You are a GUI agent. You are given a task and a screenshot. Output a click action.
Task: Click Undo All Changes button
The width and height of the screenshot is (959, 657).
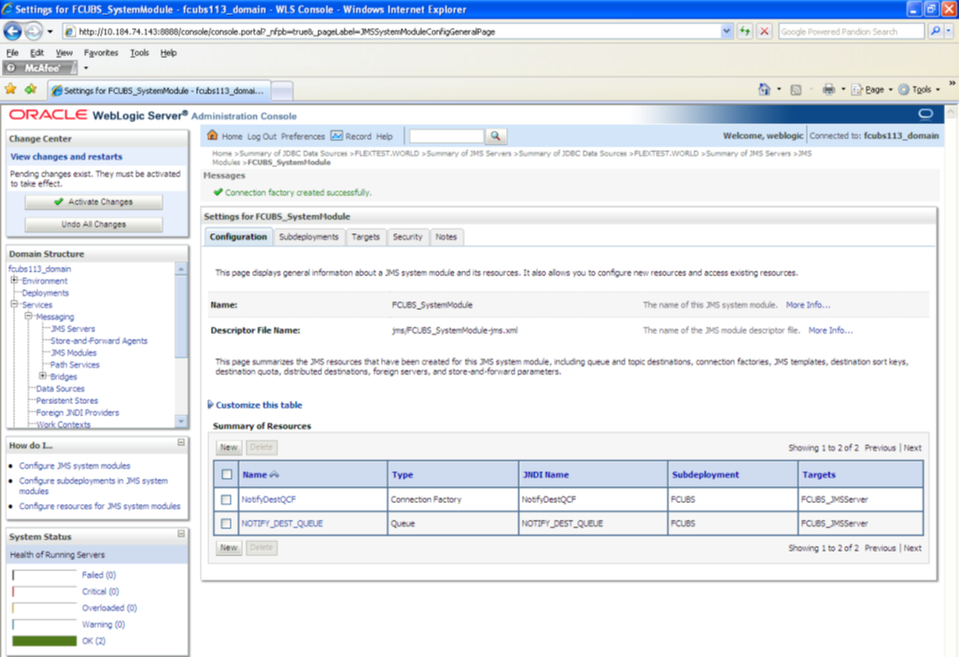coord(93,224)
